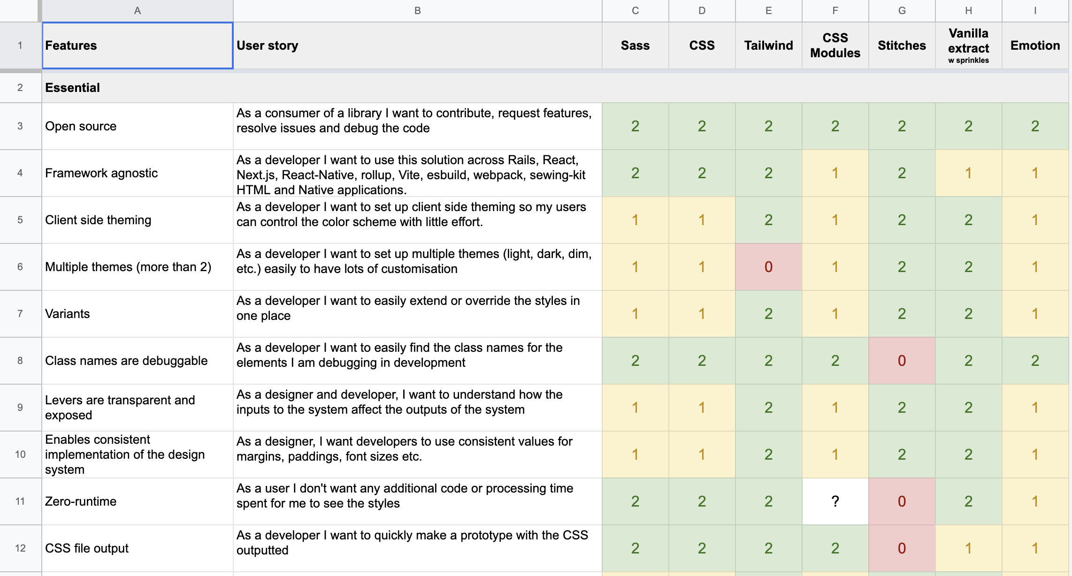The height and width of the screenshot is (576, 1072).
Task: Select Enables consistent implementation cell
Action: point(138,455)
